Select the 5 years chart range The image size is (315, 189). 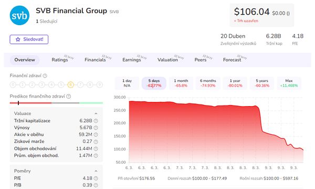point(262,83)
